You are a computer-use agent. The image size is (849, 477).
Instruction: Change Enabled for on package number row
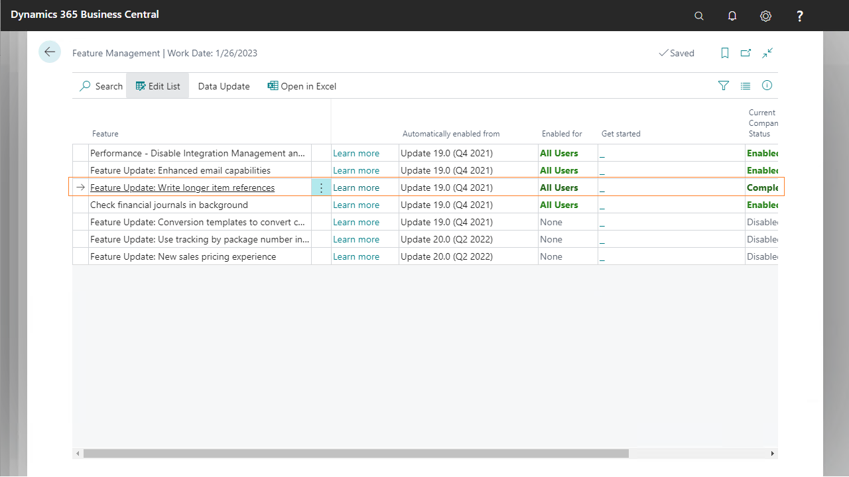[568, 239]
